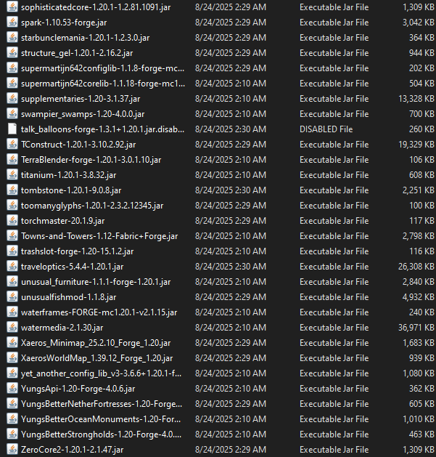Select the icon next to YungsBetterStrongholds jar
The height and width of the screenshot is (457, 436).
coord(12,434)
